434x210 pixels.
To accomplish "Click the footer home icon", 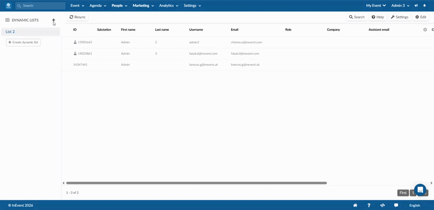I will click(x=355, y=205).
